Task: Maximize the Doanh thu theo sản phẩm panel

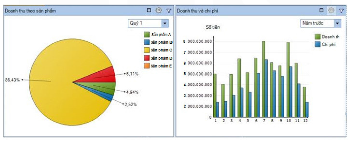Action: [x=149, y=11]
